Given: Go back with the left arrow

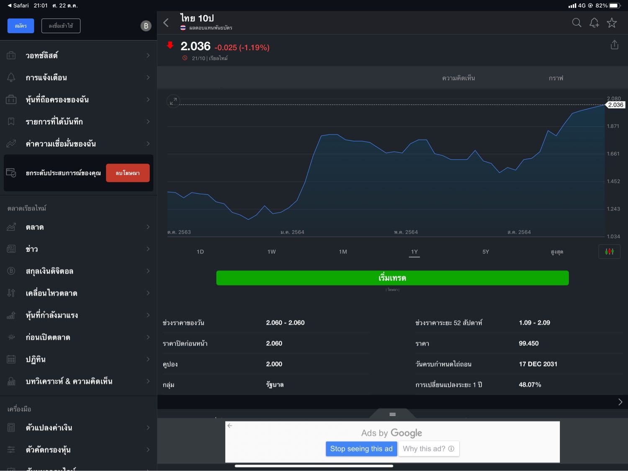Looking at the screenshot, I should [x=166, y=23].
